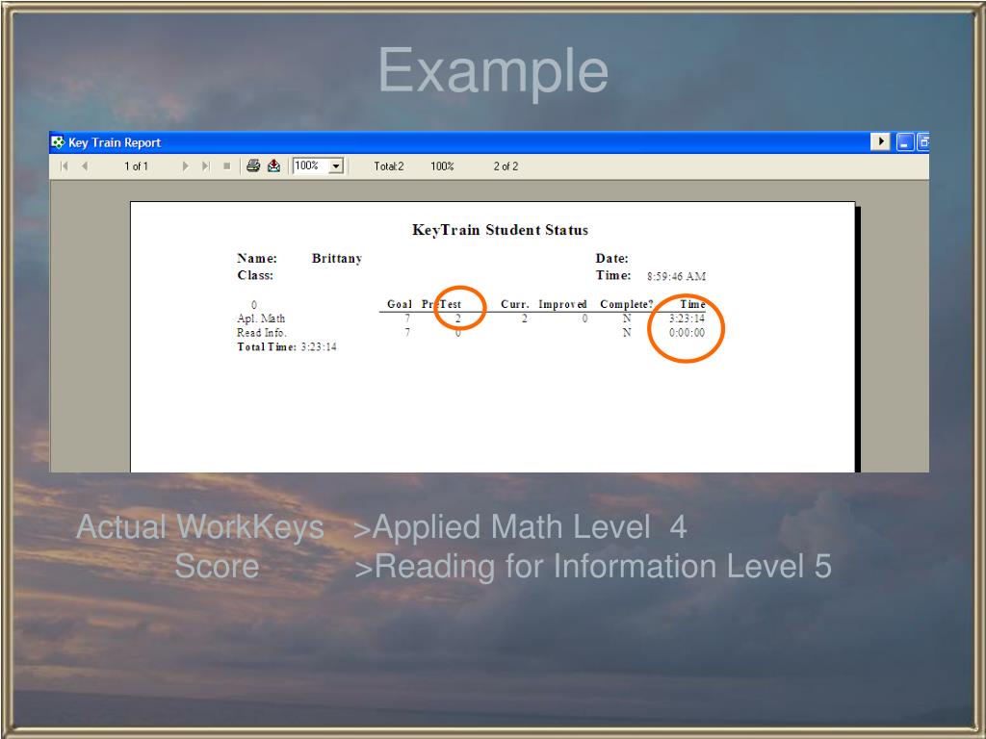The height and width of the screenshot is (739, 986).
Task: Click the time value 8:59:46 AM
Action: point(676,276)
